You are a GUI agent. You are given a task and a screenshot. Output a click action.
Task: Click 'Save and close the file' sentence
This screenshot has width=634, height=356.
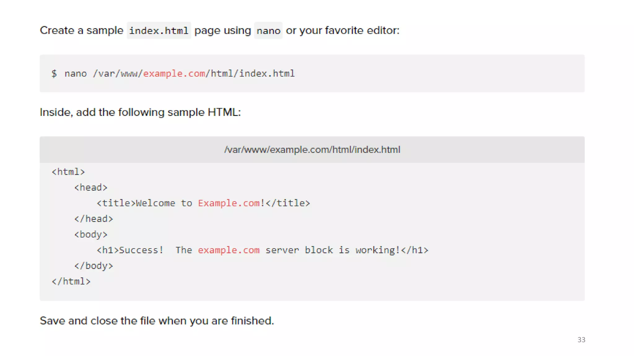point(157,321)
